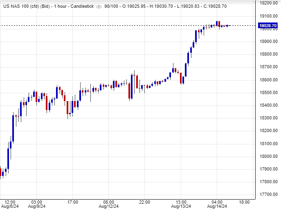Click the open value O:19025.95 in header
Screen dimensions: 281x209
tap(136, 7)
